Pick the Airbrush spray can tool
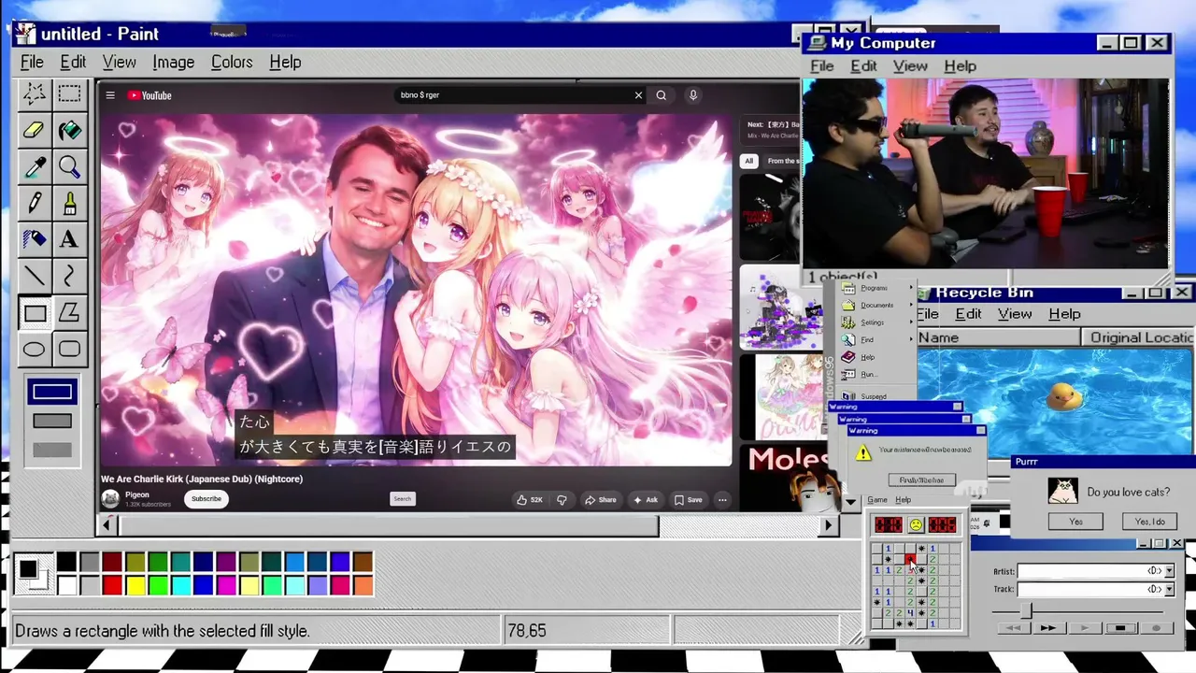1196x673 pixels. point(35,239)
